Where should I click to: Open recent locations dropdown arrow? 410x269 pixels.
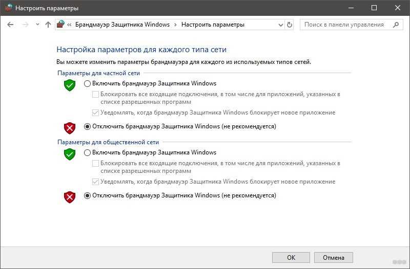click(x=37, y=25)
